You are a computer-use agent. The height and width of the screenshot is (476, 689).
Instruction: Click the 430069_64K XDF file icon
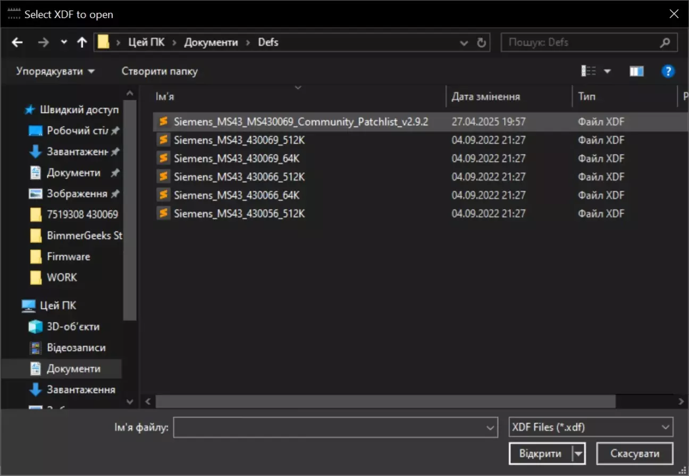[x=163, y=158]
